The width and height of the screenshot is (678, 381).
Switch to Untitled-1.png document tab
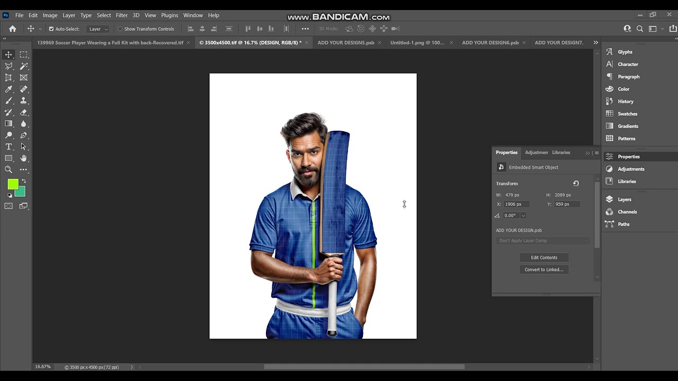point(417,42)
